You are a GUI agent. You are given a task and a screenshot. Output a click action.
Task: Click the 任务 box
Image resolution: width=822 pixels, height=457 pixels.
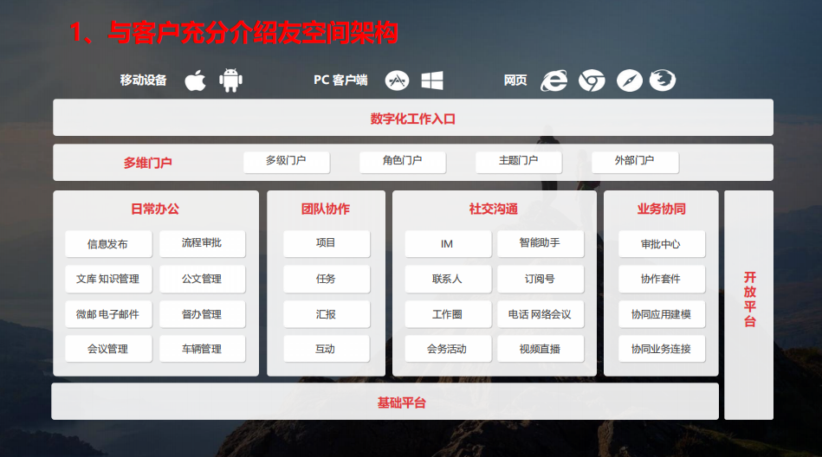click(x=327, y=279)
